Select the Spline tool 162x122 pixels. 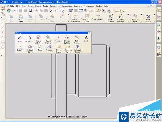coord(58,39)
